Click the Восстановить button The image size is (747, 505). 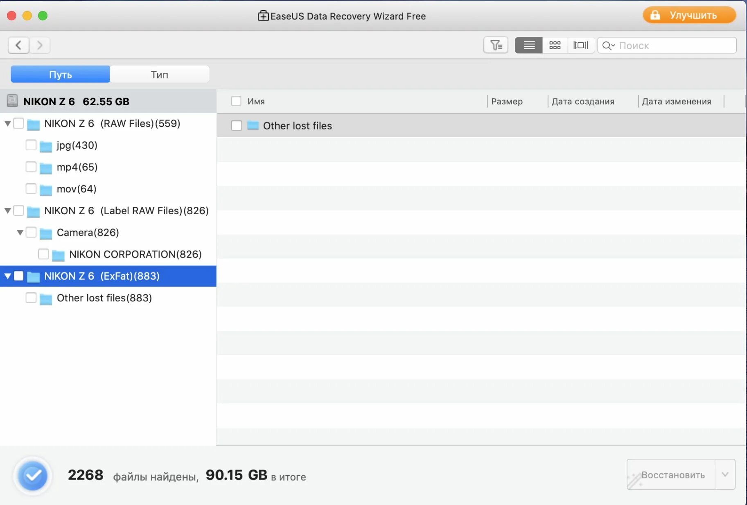[x=671, y=474]
